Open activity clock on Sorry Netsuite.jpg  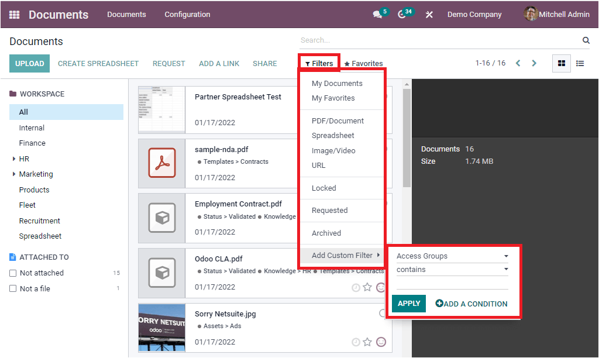[x=356, y=342]
